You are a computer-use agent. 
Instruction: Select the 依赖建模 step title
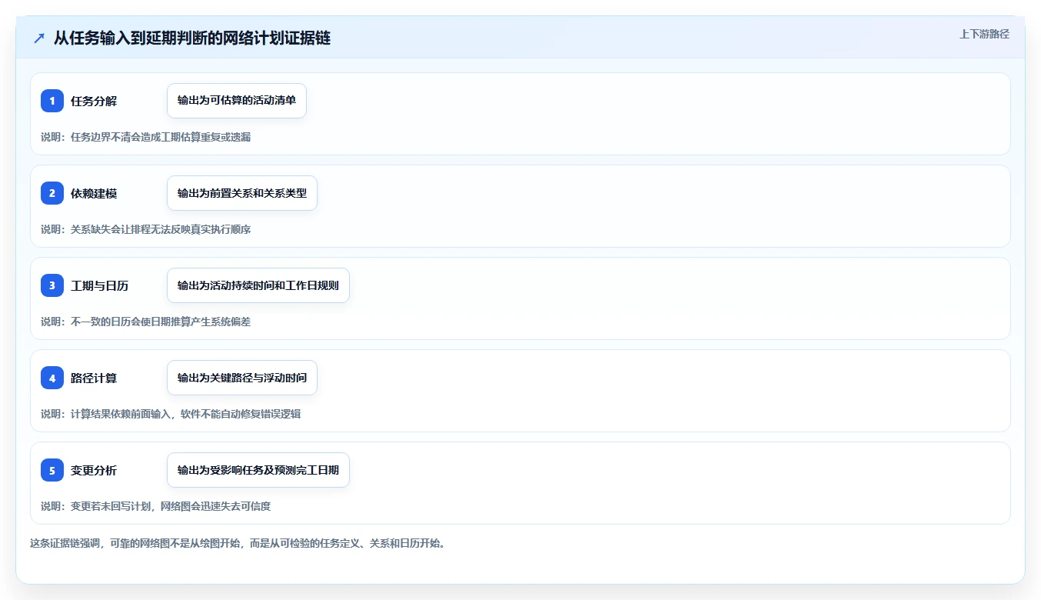94,193
